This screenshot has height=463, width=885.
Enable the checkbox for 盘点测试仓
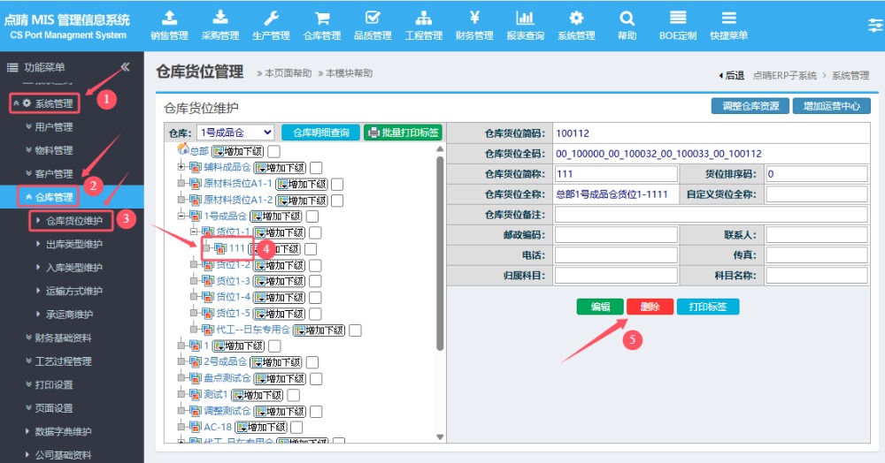pos(312,378)
